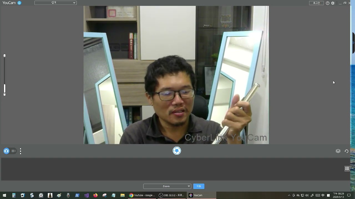Open File Explorer from the taskbar
The height and width of the screenshot is (199, 355).
point(123,195)
